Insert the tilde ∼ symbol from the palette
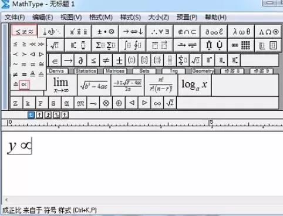 [x=15, y=64]
